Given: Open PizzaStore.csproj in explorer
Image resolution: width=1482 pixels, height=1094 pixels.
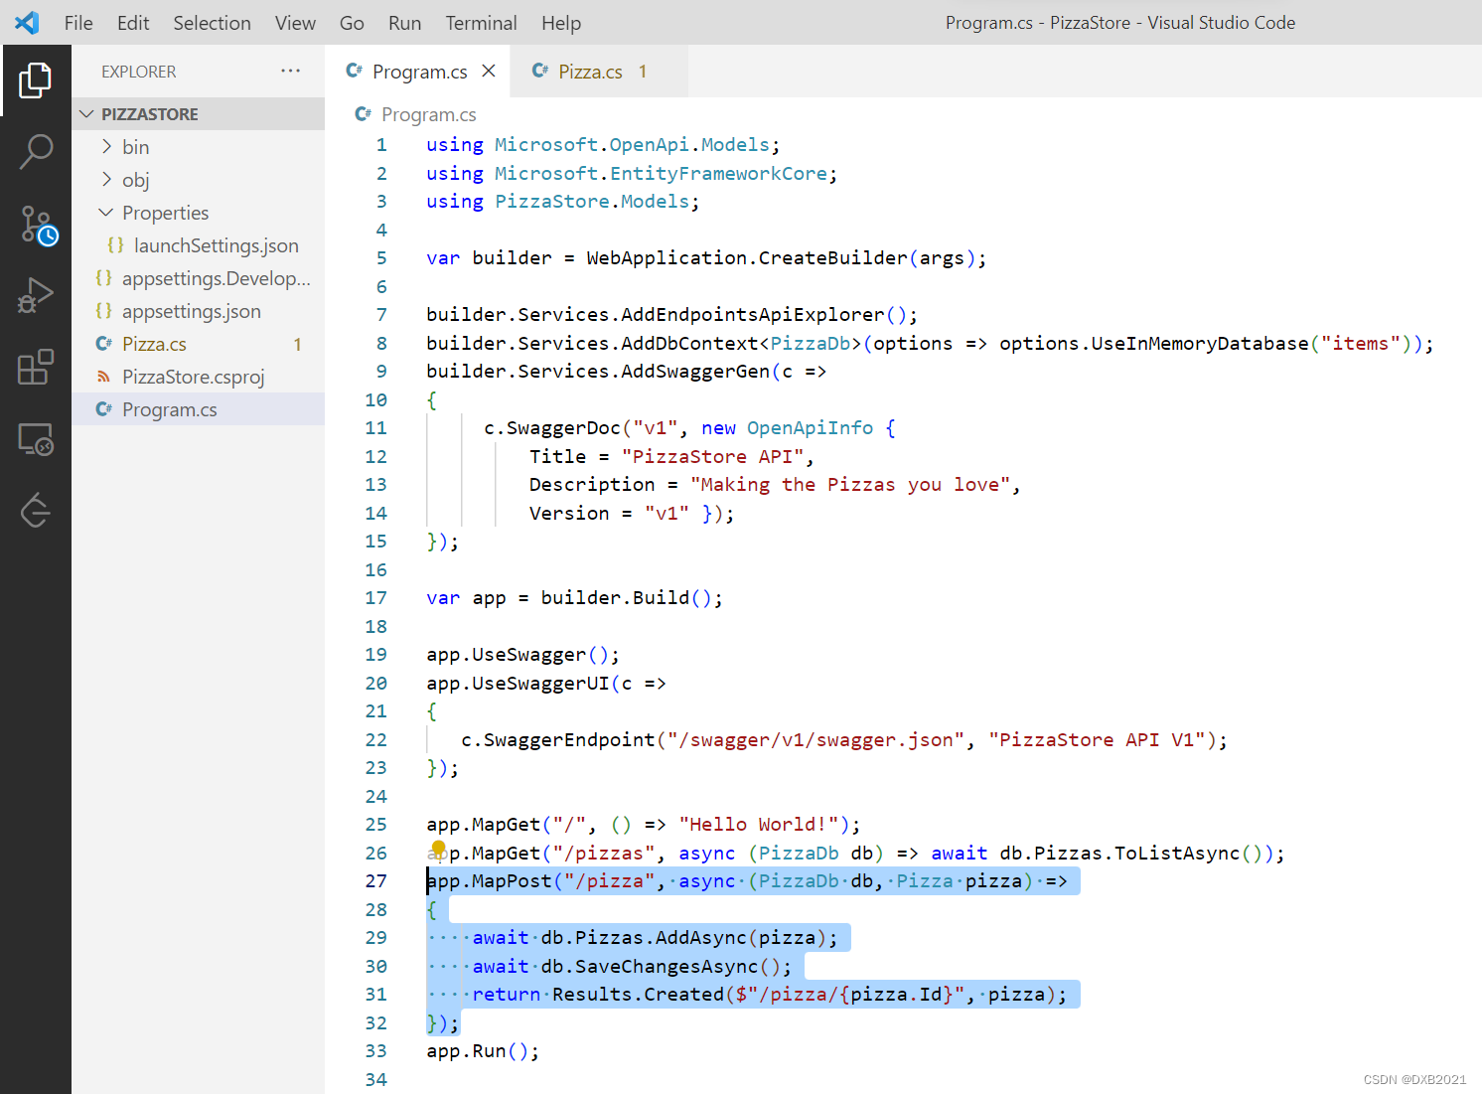Looking at the screenshot, I should pos(199,377).
